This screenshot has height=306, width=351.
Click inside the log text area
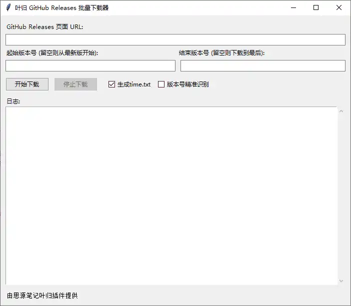(171, 195)
